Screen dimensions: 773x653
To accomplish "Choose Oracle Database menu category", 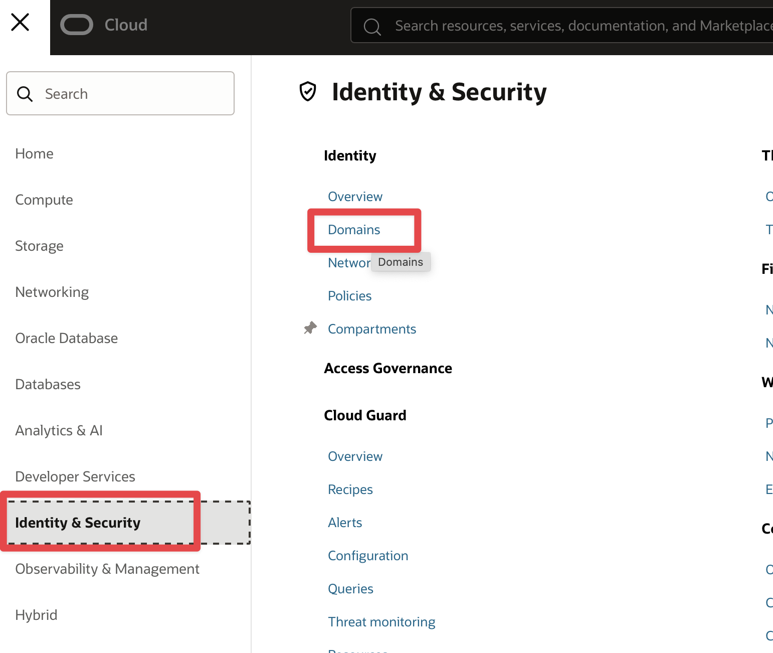I will pyautogui.click(x=66, y=338).
